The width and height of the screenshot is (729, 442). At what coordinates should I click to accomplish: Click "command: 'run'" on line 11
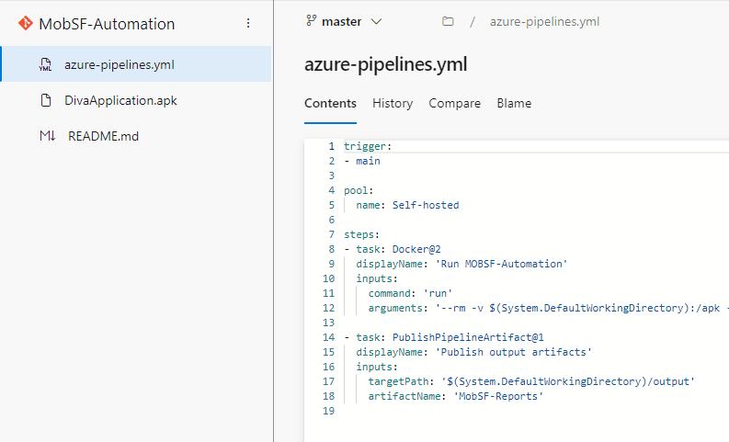[x=411, y=293]
